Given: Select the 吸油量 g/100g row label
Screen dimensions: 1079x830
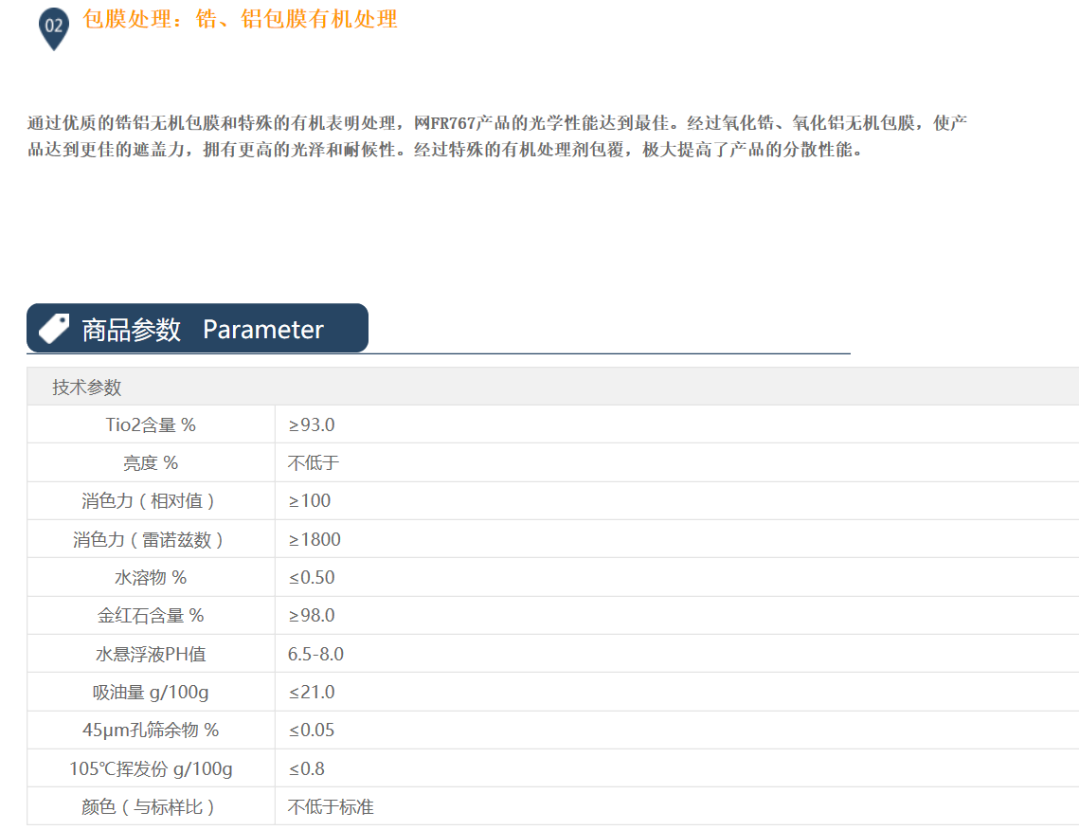Looking at the screenshot, I should click(151, 692).
